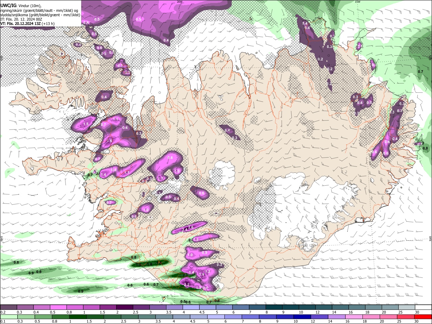Click the '1.6' snowfall value in the west
Screen dimensions: 432x324
pos(109,141)
